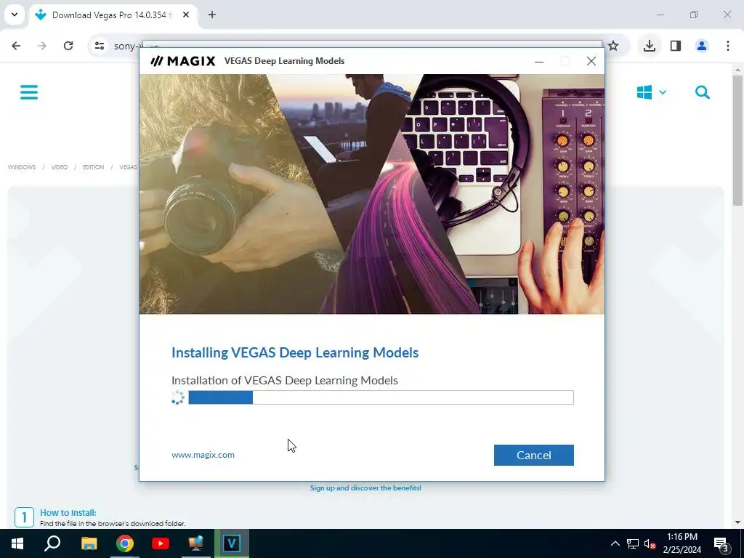Toggle Chrome side panel
This screenshot has width=744, height=558.
tap(676, 46)
